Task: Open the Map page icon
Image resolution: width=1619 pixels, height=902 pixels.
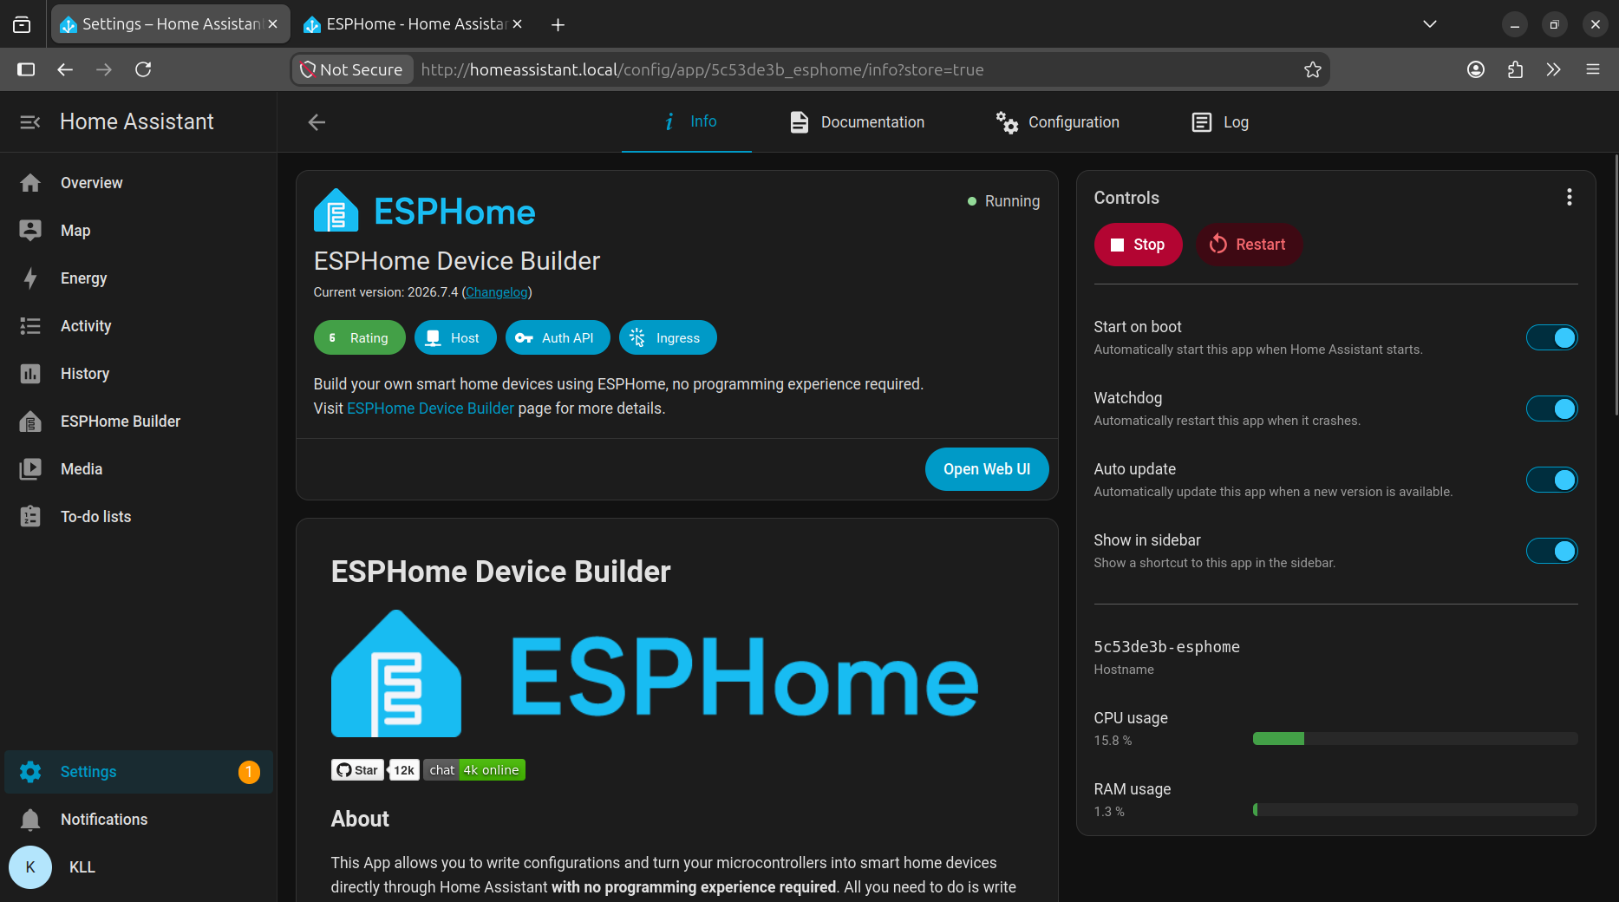Action: click(x=30, y=231)
